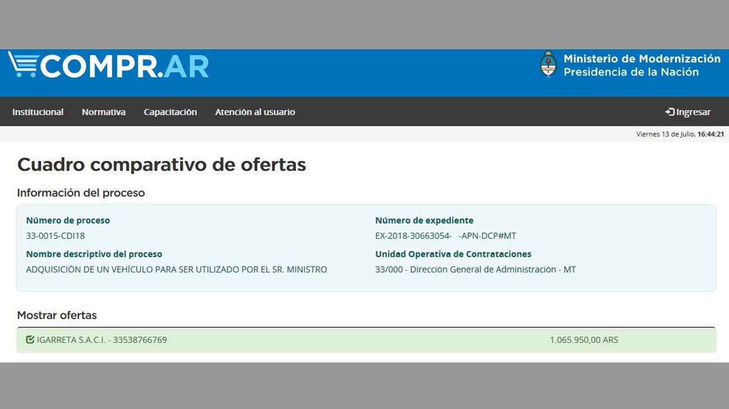Image resolution: width=729 pixels, height=409 pixels.
Task: Click the Número de expediente label
Action: point(425,221)
